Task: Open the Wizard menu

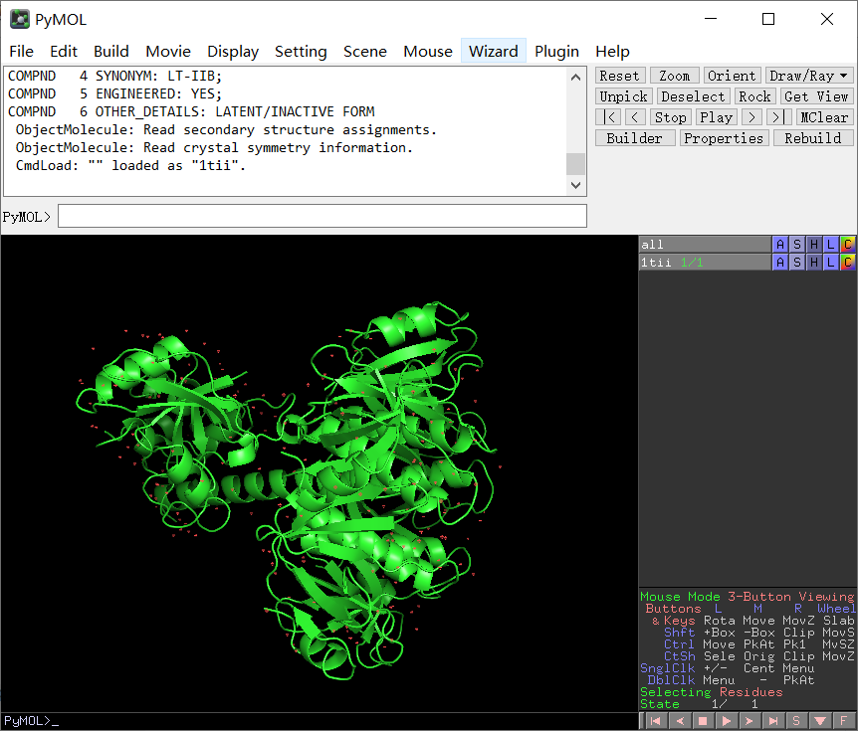Action: 493,52
